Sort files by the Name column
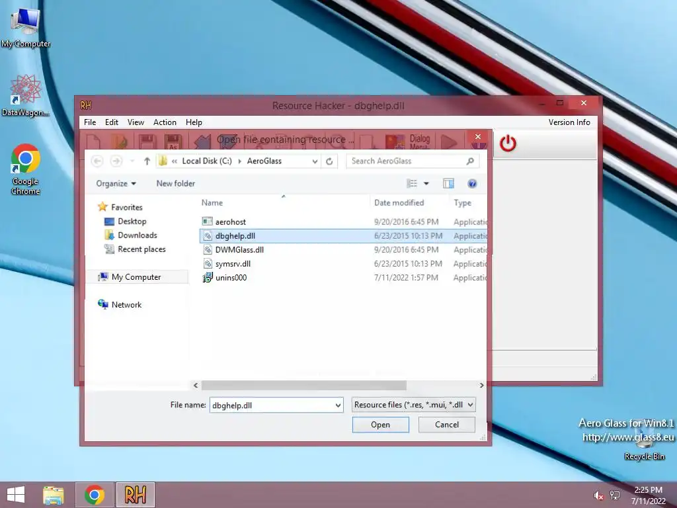Screen dimensions: 677x508 (212, 202)
